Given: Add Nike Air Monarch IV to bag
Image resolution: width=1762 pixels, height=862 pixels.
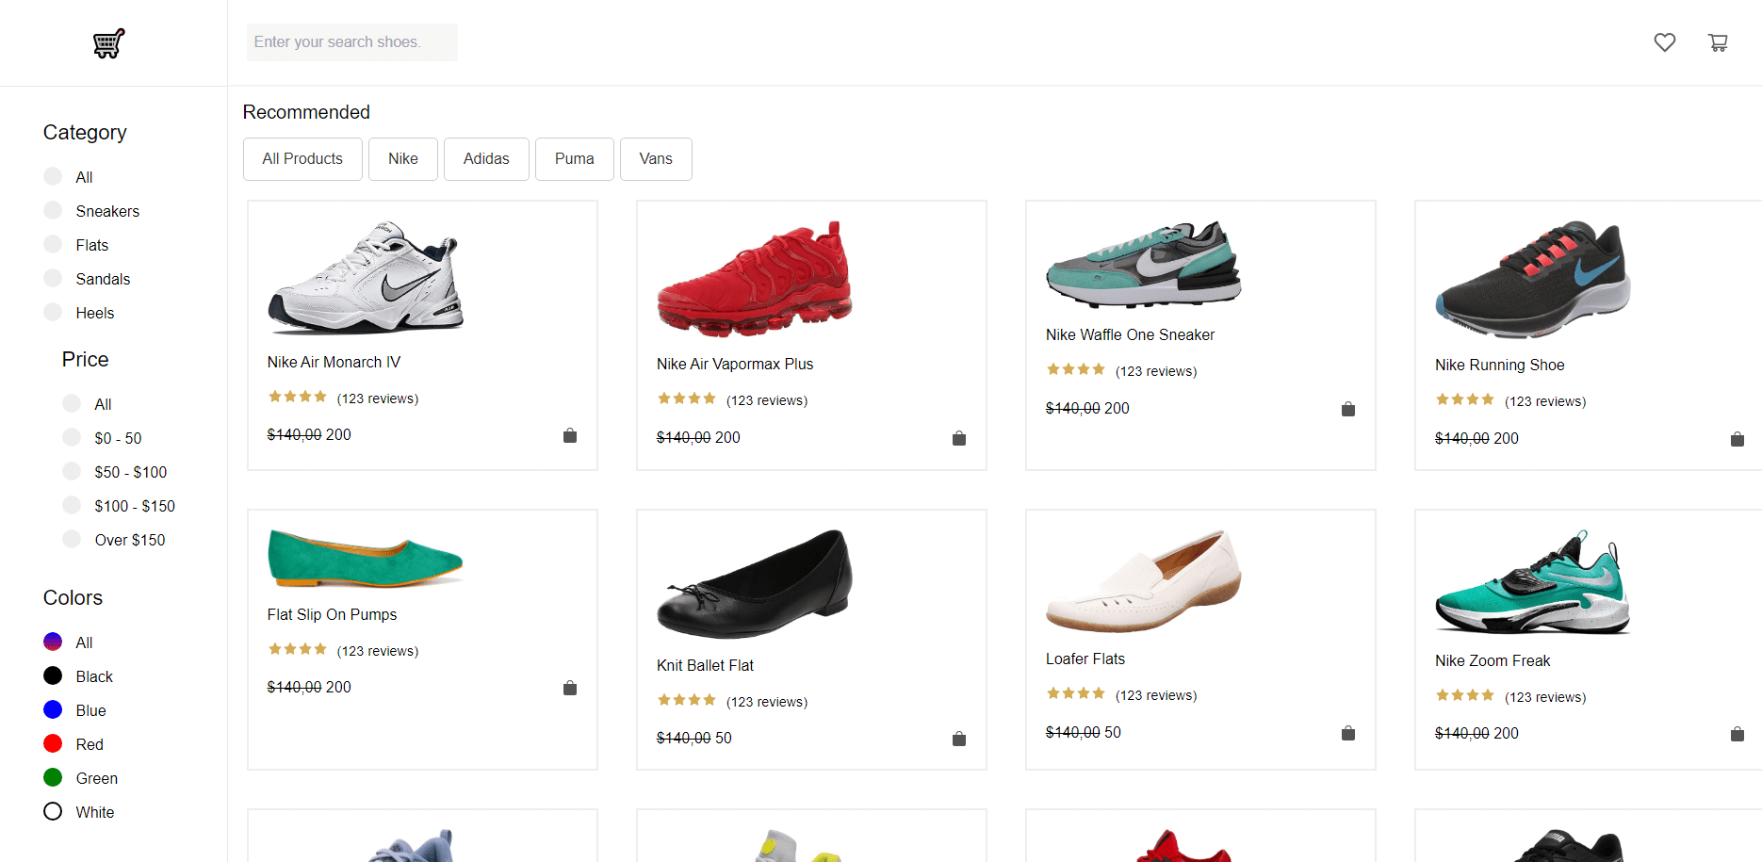Looking at the screenshot, I should click(x=570, y=435).
